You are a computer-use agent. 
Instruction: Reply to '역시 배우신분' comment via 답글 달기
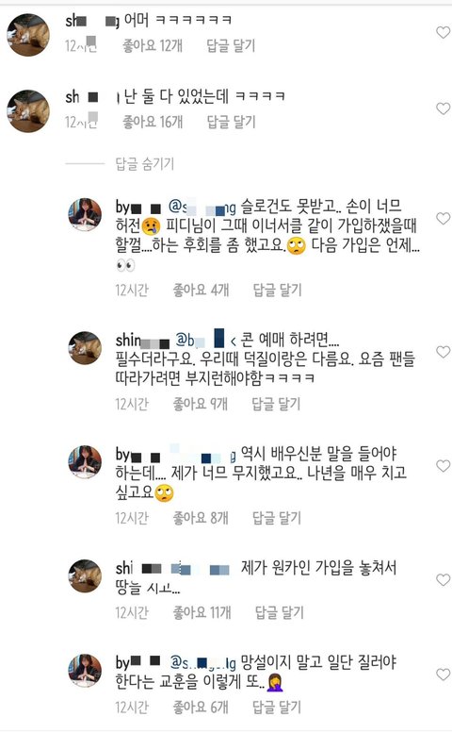pos(277,518)
